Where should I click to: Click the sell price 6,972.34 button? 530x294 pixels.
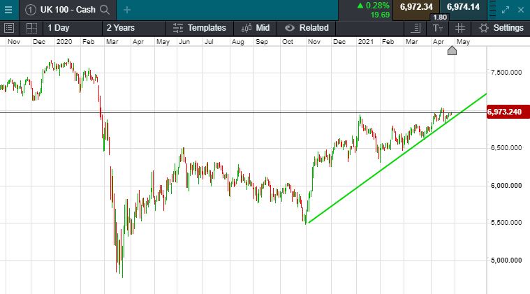point(415,7)
